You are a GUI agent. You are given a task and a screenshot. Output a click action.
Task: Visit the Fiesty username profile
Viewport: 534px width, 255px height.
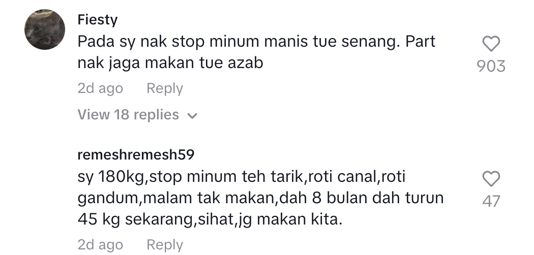(98, 20)
